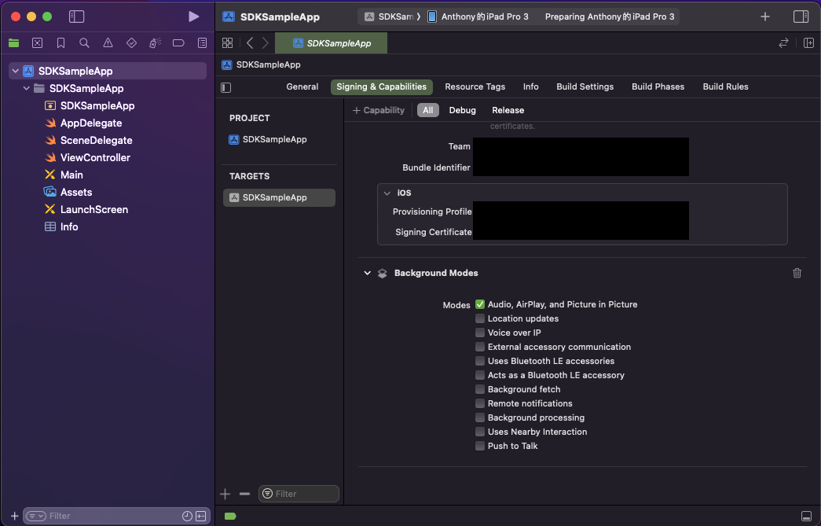This screenshot has height=526, width=821.
Task: Collapse the Background Modes section
Action: pyautogui.click(x=367, y=273)
